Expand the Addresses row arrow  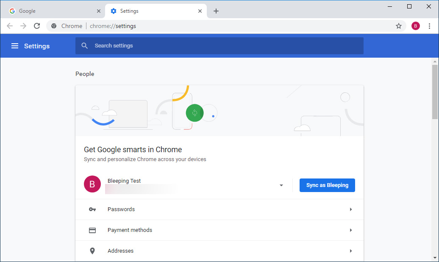click(350, 251)
